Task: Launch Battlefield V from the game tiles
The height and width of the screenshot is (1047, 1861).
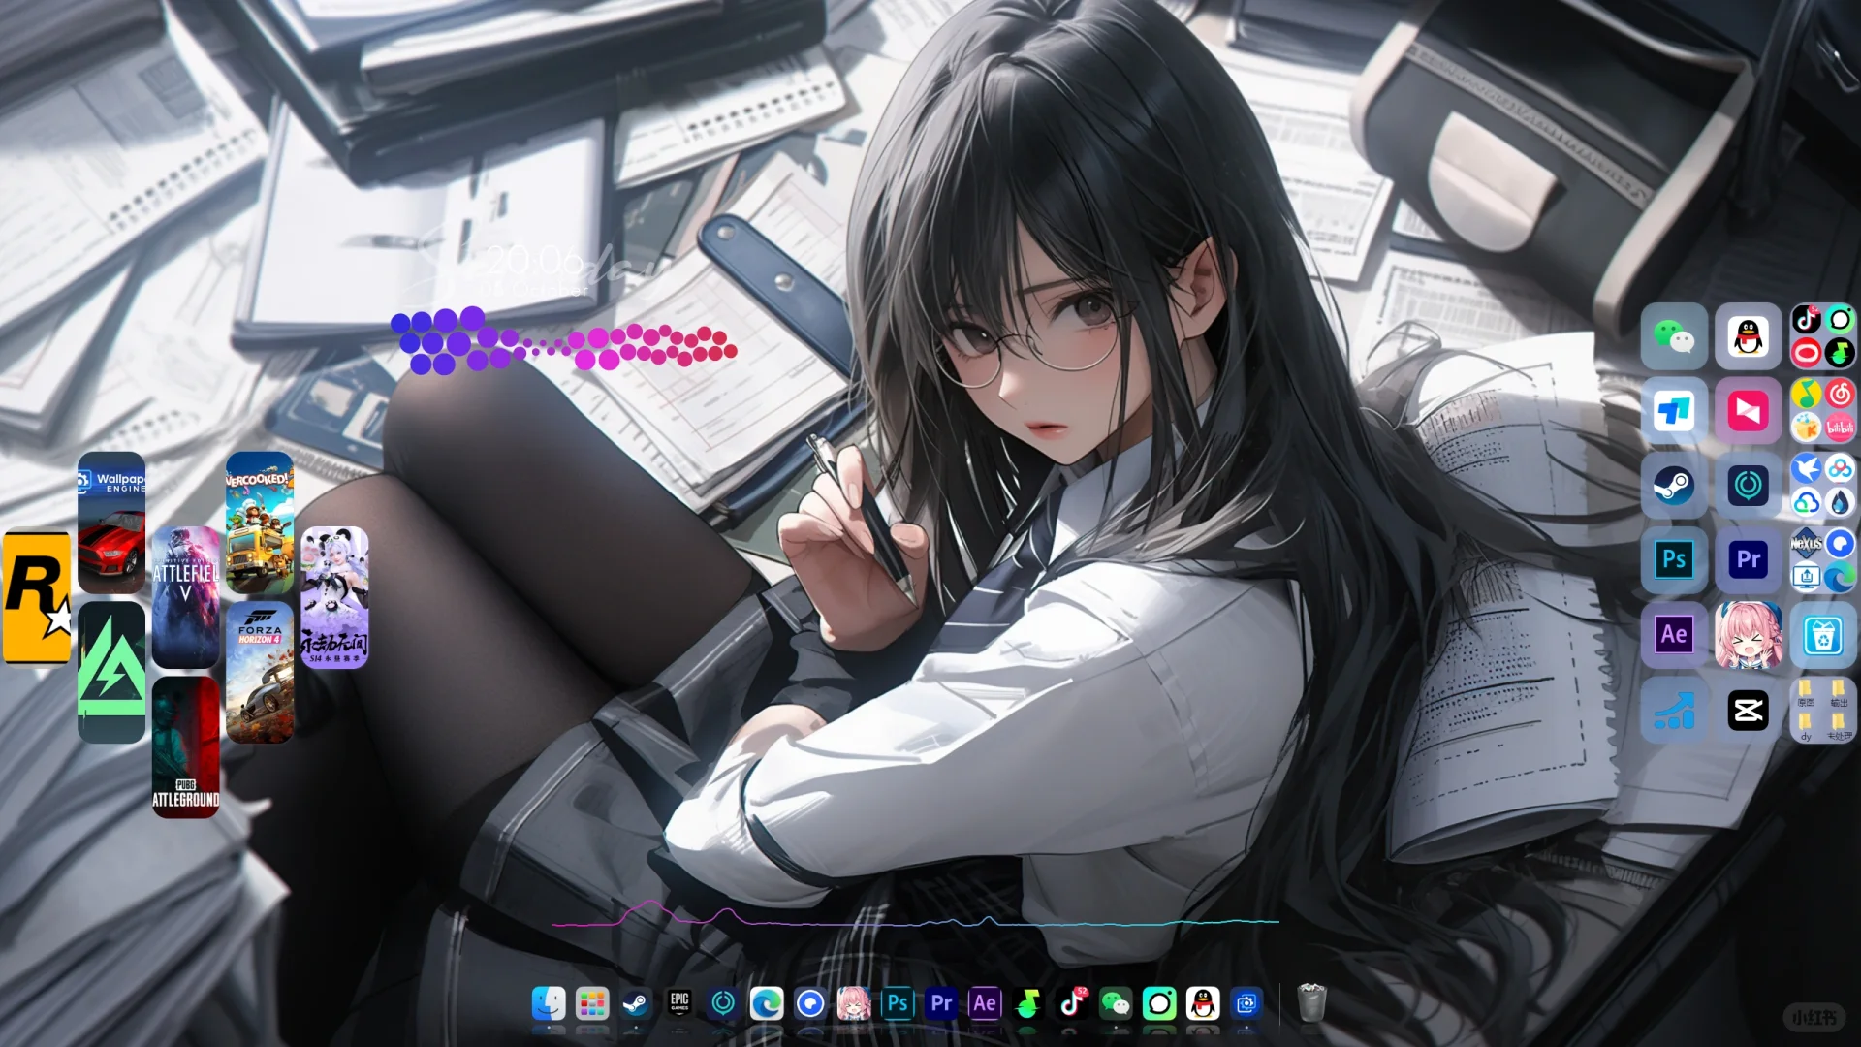Action: 186,598
